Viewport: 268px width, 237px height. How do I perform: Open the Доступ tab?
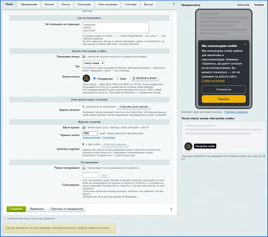[x=148, y=4]
